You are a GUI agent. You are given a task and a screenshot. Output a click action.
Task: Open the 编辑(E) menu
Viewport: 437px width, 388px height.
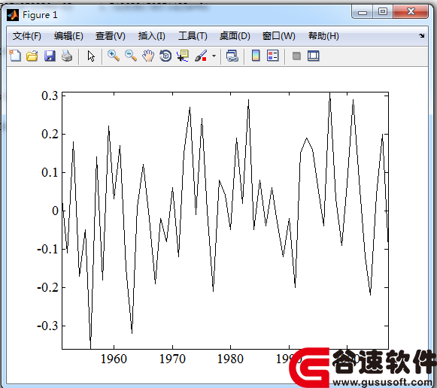point(68,36)
